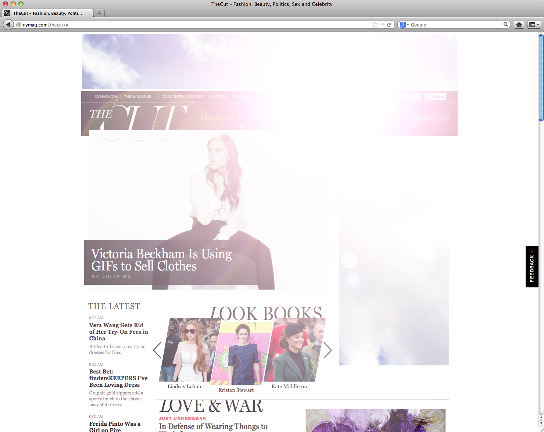Viewport: 544px width, 432px height.
Task: Click the Brides-to-be summary text
Action: 117,349
